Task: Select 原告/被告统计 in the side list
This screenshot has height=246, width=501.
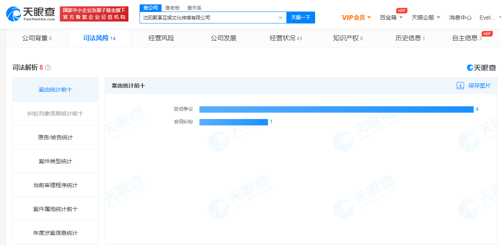Action: (x=55, y=137)
